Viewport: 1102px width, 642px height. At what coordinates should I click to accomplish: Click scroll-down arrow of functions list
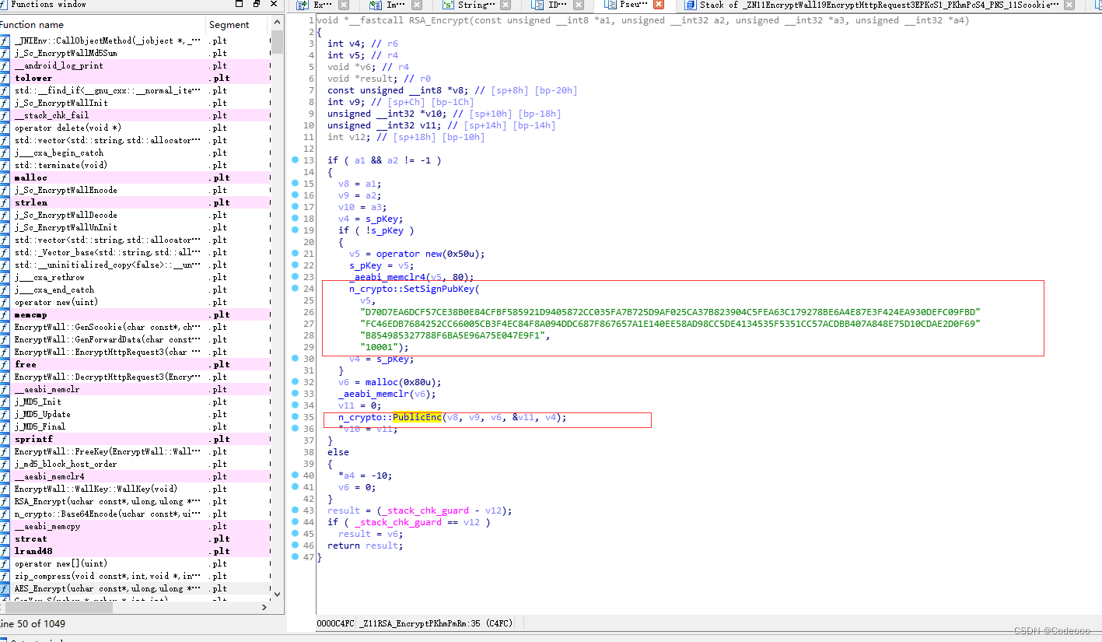(x=277, y=595)
